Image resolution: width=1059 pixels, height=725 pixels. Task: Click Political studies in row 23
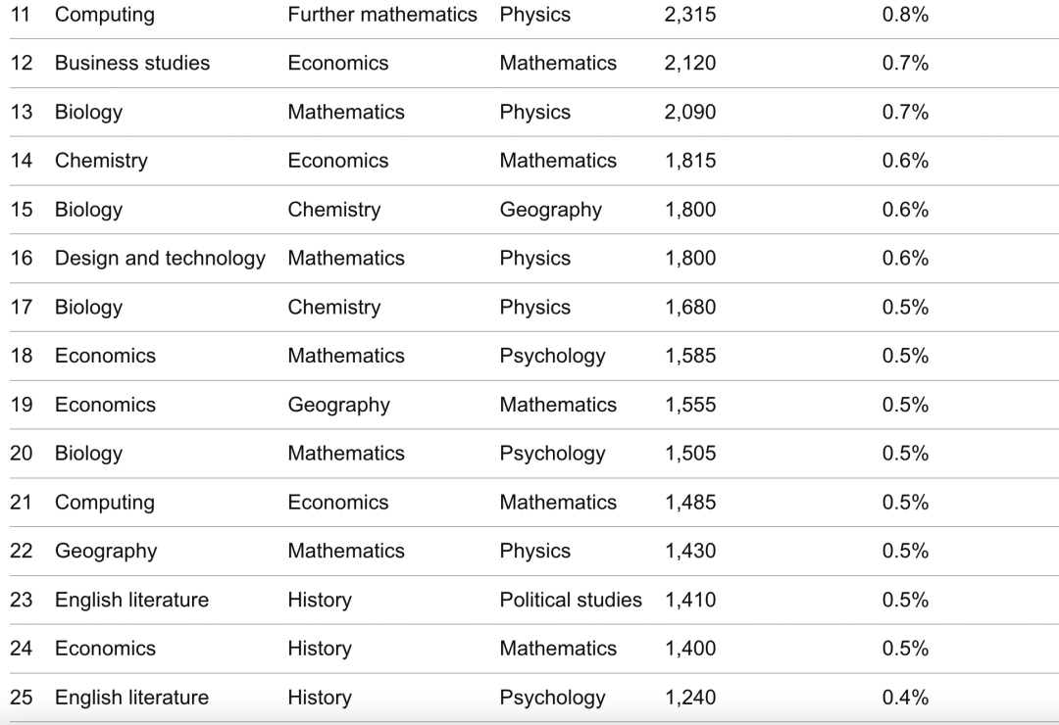click(571, 601)
